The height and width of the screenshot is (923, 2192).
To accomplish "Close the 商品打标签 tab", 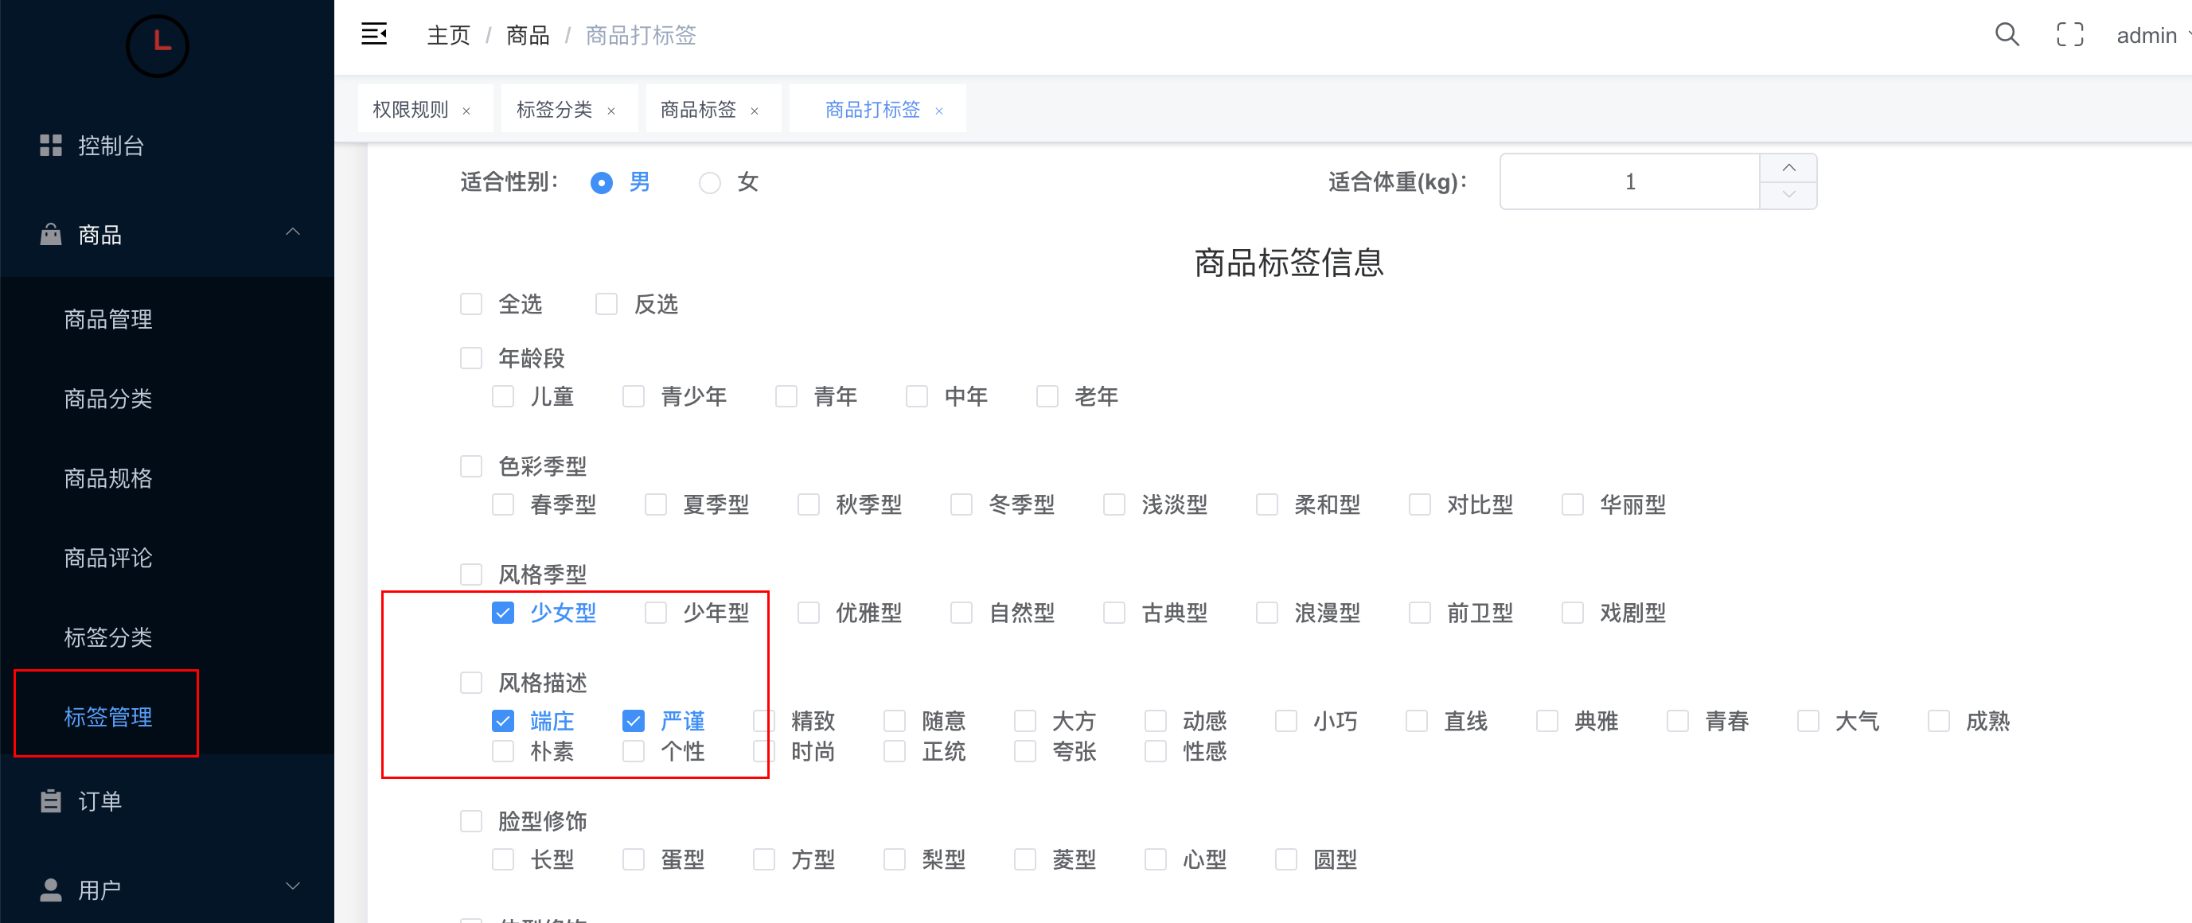I will [938, 111].
